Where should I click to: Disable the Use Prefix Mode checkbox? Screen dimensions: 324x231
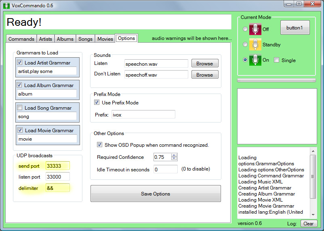pos(97,102)
